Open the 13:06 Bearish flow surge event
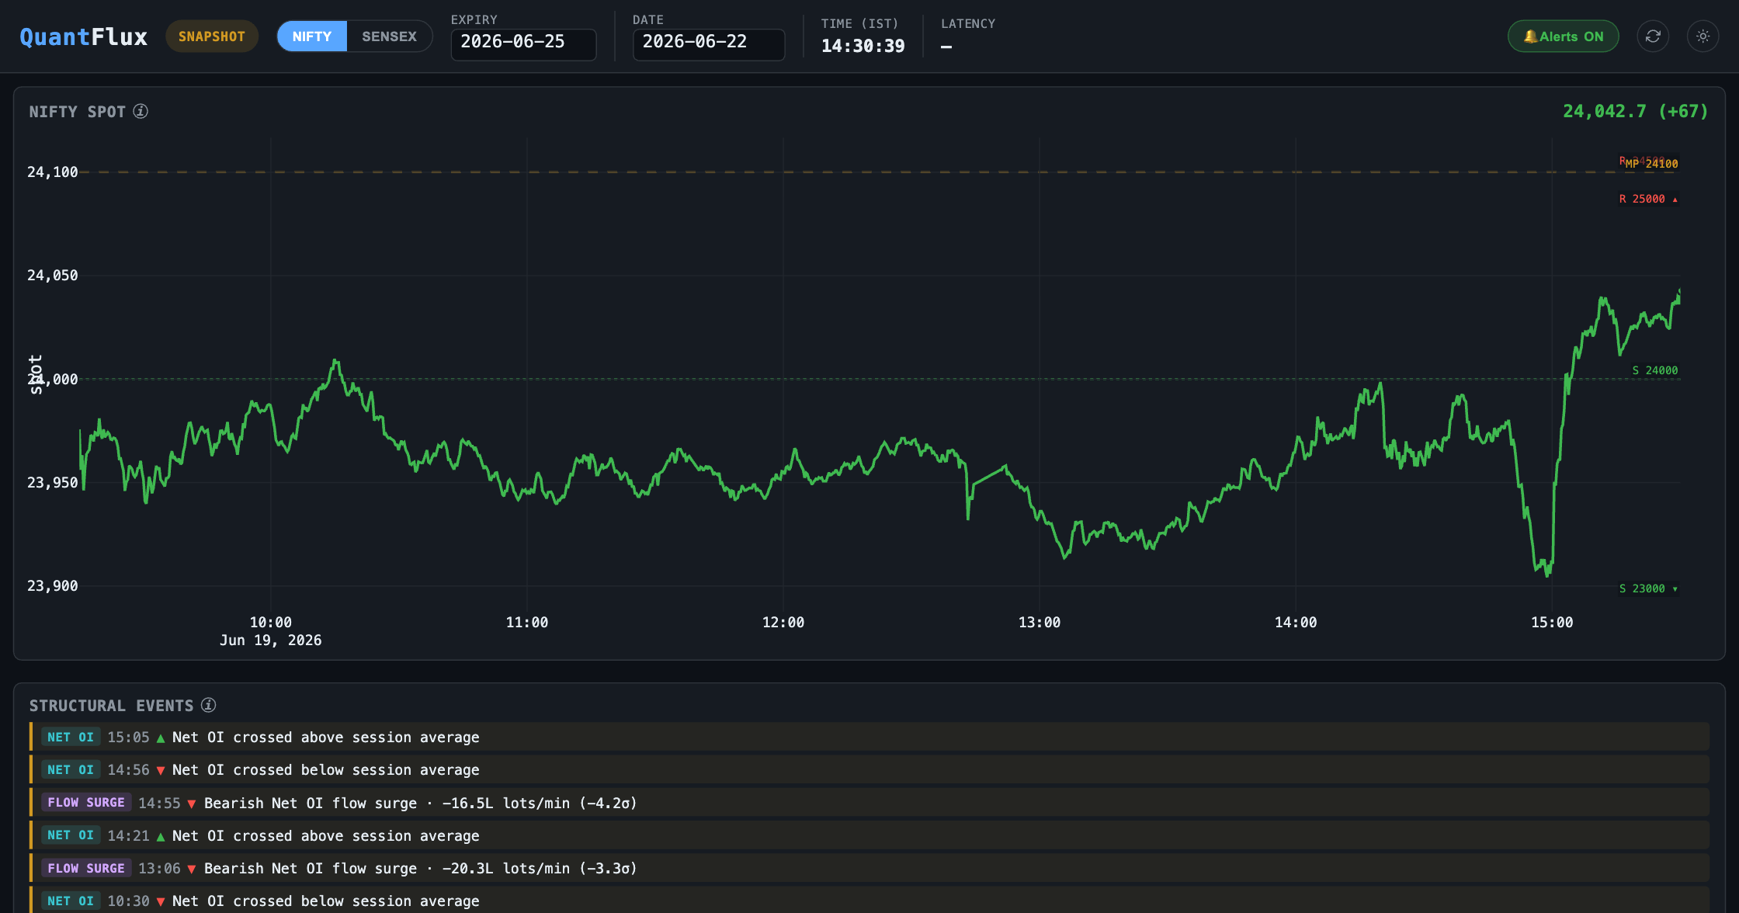The image size is (1739, 913). click(869, 868)
